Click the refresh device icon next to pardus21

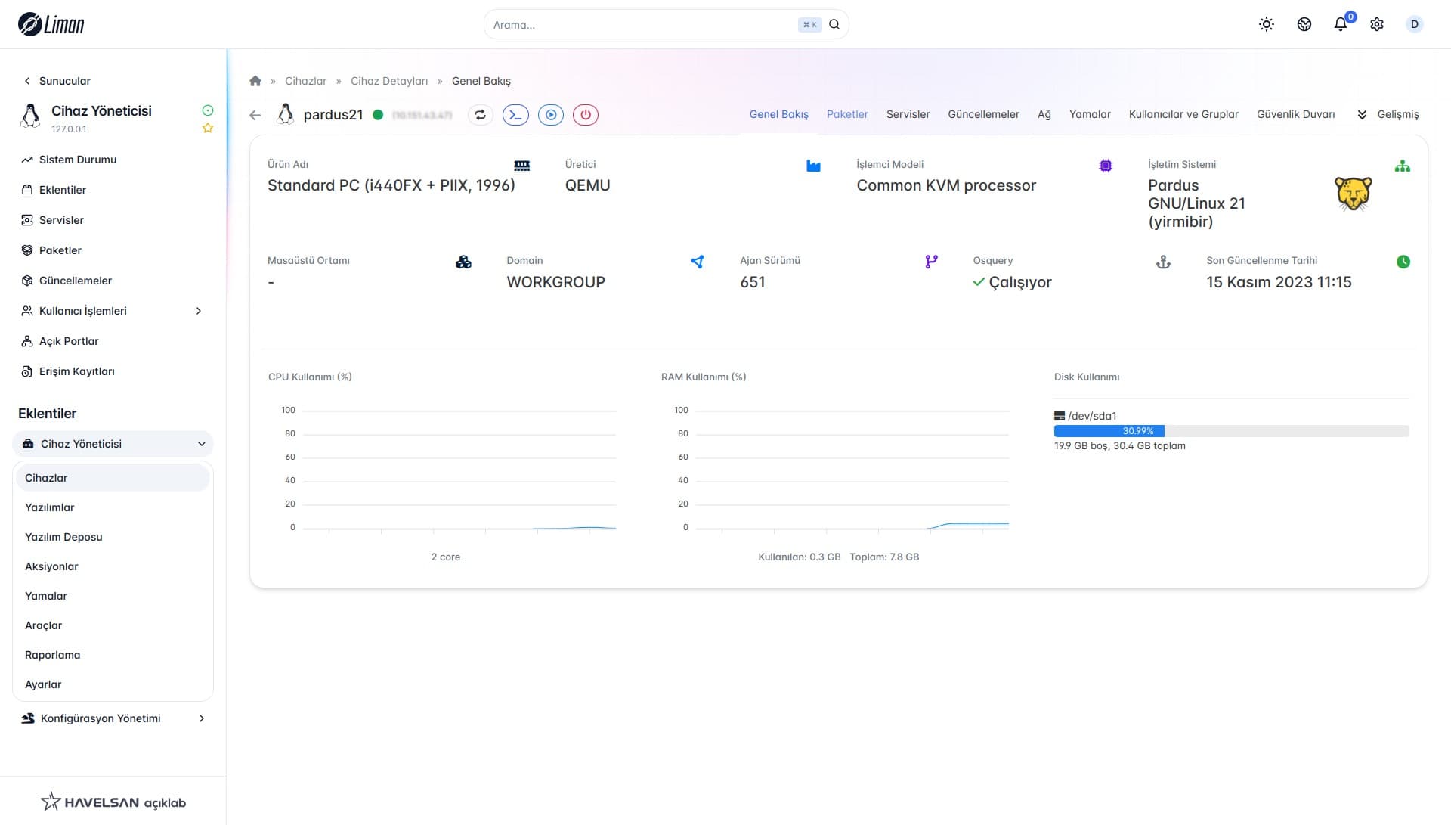coord(480,115)
